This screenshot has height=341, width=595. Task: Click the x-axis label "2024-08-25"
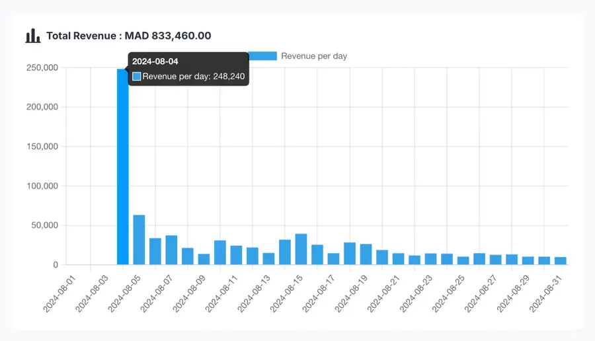click(448, 293)
